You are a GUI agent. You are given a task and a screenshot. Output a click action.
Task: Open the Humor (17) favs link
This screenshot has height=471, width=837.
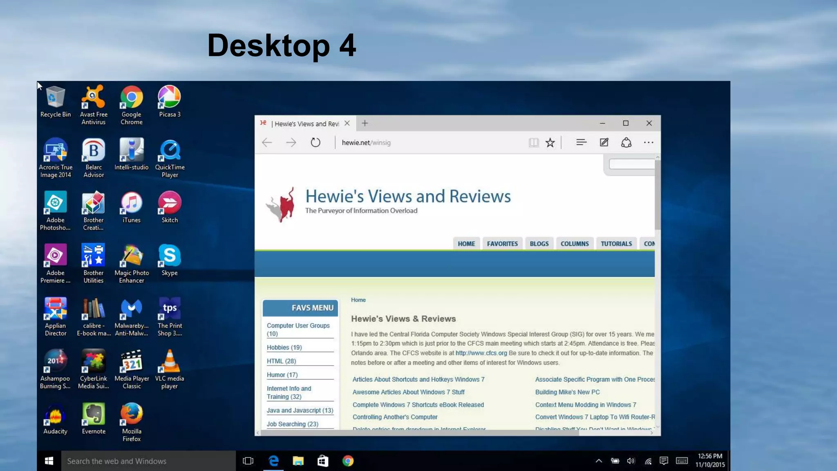(x=282, y=375)
